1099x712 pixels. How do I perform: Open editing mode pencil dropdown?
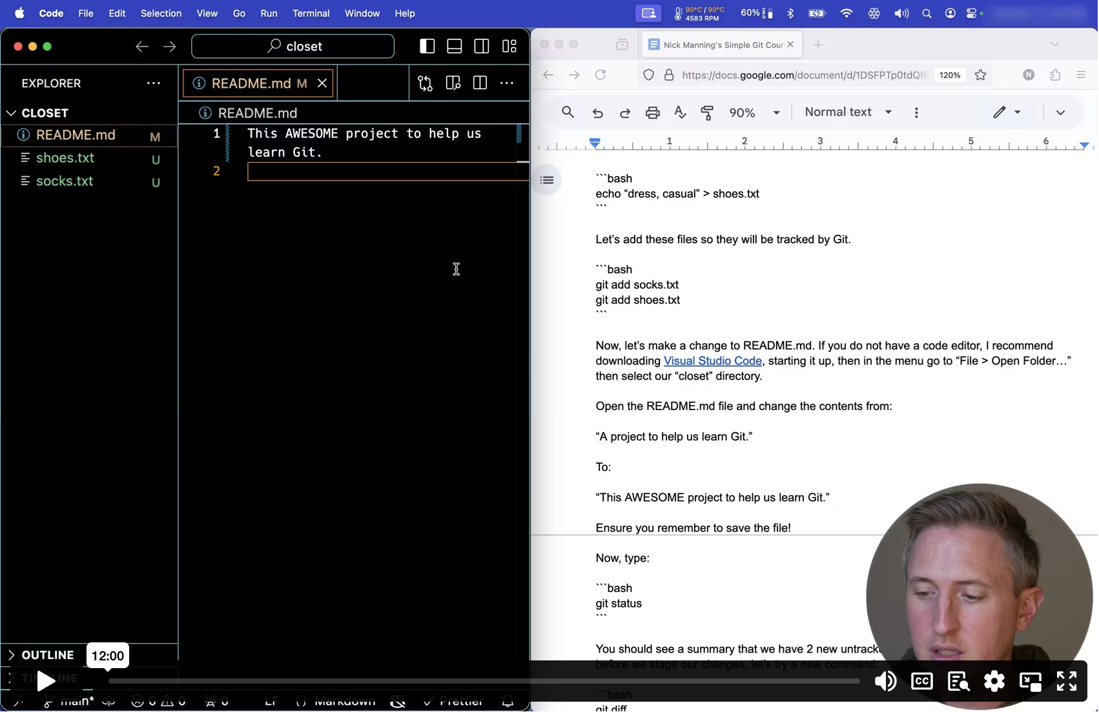point(1007,112)
